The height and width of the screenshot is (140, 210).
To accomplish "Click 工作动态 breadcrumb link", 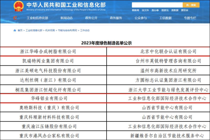I will click(x=85, y=30).
